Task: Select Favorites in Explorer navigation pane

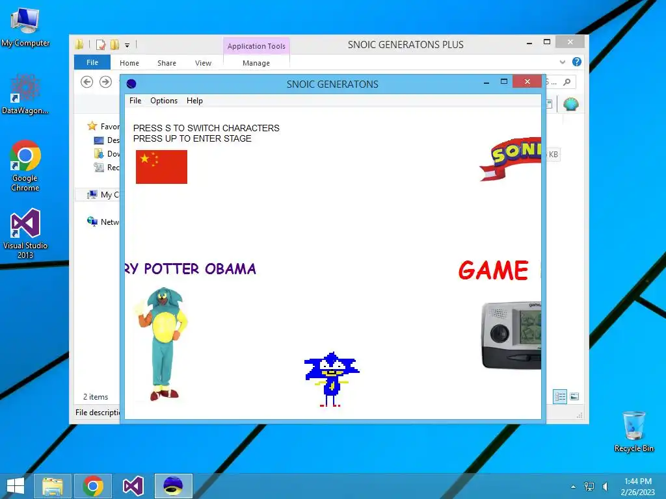Action: click(x=103, y=126)
